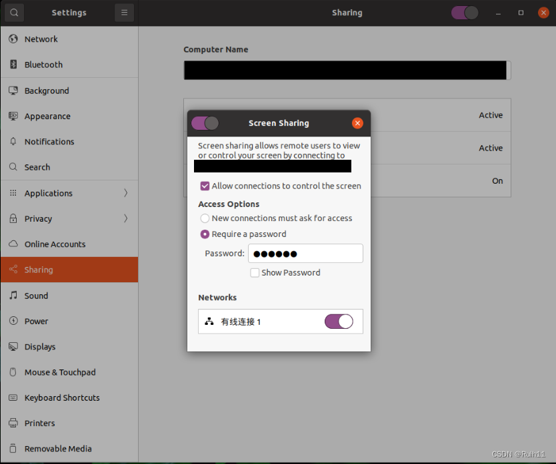Open the hamburger menu in Settings
This screenshot has height=464, width=556.
124,12
